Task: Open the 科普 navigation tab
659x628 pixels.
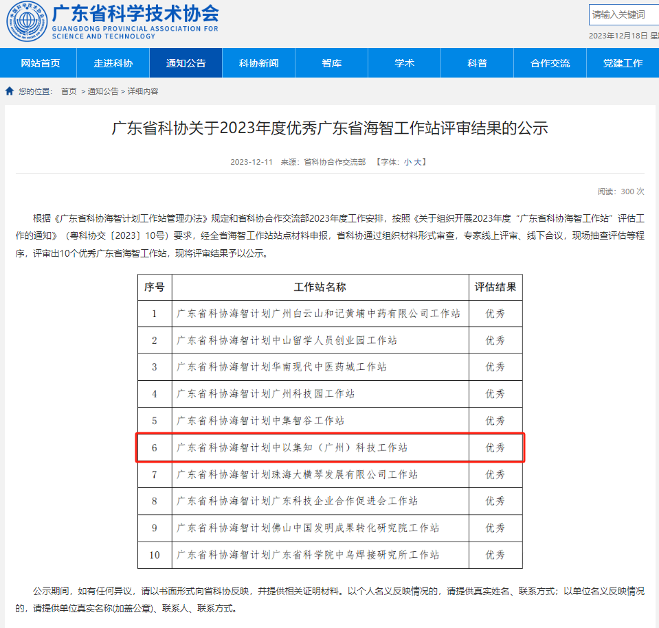Action: (x=477, y=63)
